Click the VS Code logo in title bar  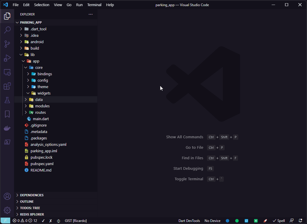click(x=6, y=5)
